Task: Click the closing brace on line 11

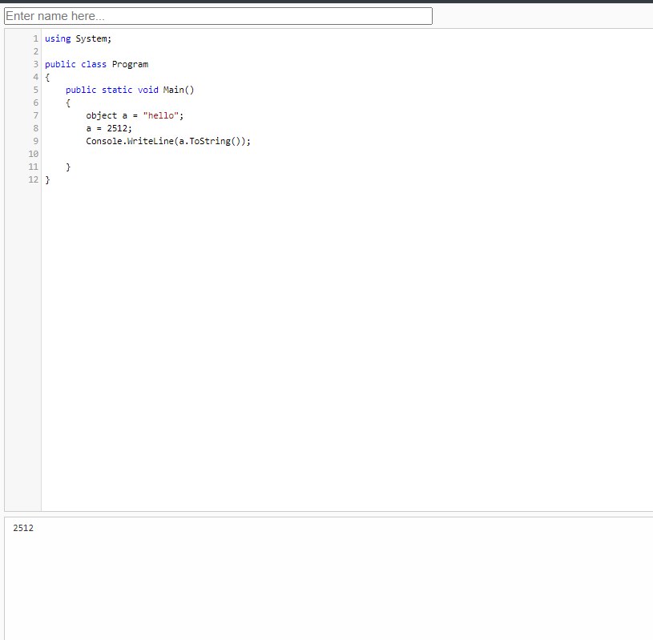Action: (68, 167)
